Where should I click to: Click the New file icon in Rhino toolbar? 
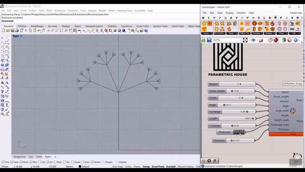tap(3, 31)
